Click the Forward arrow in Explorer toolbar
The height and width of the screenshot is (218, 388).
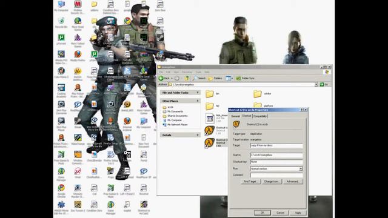coord(177,78)
